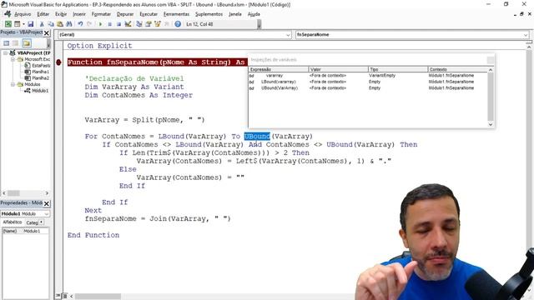Click the breakpoint dot beside Function line
The width and height of the screenshot is (534, 300).
(59, 62)
